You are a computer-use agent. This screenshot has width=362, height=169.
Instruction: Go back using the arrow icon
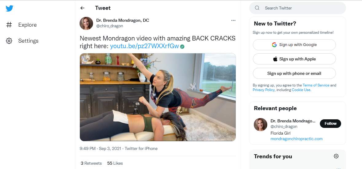coord(82,8)
